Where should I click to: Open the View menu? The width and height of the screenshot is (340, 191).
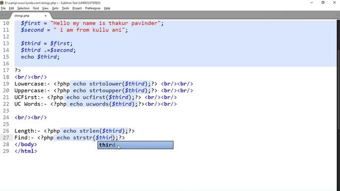(x=45, y=8)
